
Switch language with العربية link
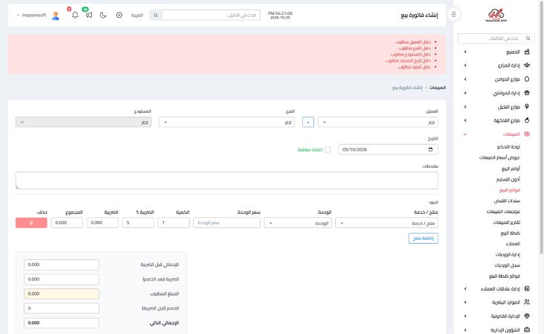tap(137, 15)
